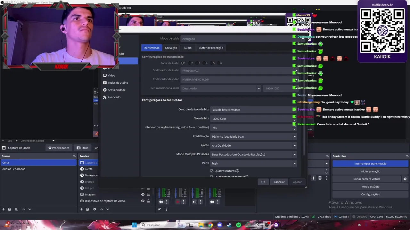Delete the selected scene with the trash icon
This screenshot has height=230, width=410.
tap(10, 209)
